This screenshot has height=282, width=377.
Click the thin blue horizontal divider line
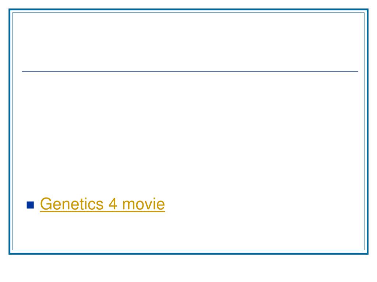[190, 71]
